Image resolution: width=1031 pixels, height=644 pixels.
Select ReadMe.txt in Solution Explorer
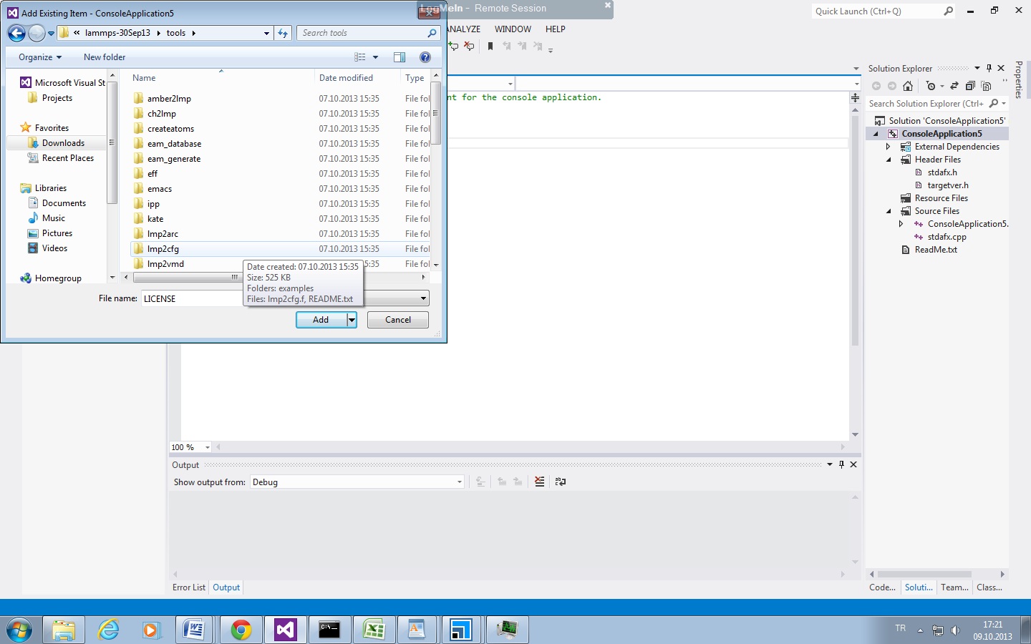[x=935, y=250]
